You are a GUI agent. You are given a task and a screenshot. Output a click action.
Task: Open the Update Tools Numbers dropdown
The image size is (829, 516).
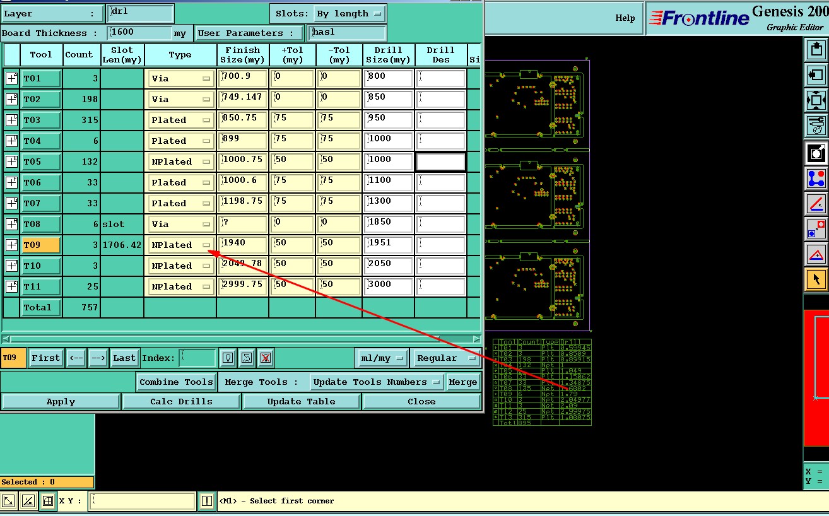(x=377, y=382)
